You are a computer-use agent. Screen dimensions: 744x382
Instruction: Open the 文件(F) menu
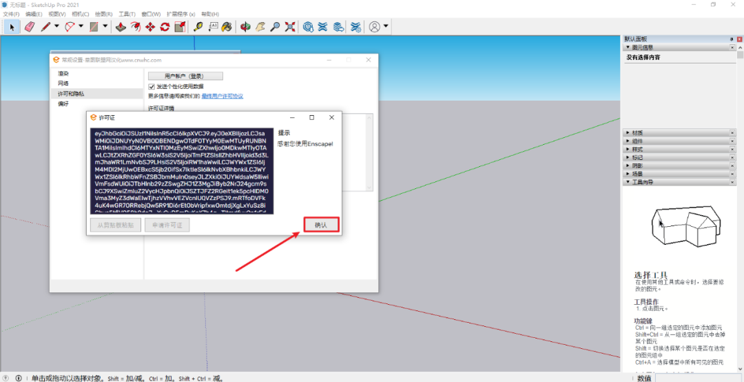click(11, 14)
